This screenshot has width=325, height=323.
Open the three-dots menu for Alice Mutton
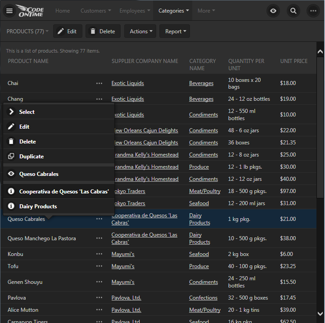[x=99, y=310]
